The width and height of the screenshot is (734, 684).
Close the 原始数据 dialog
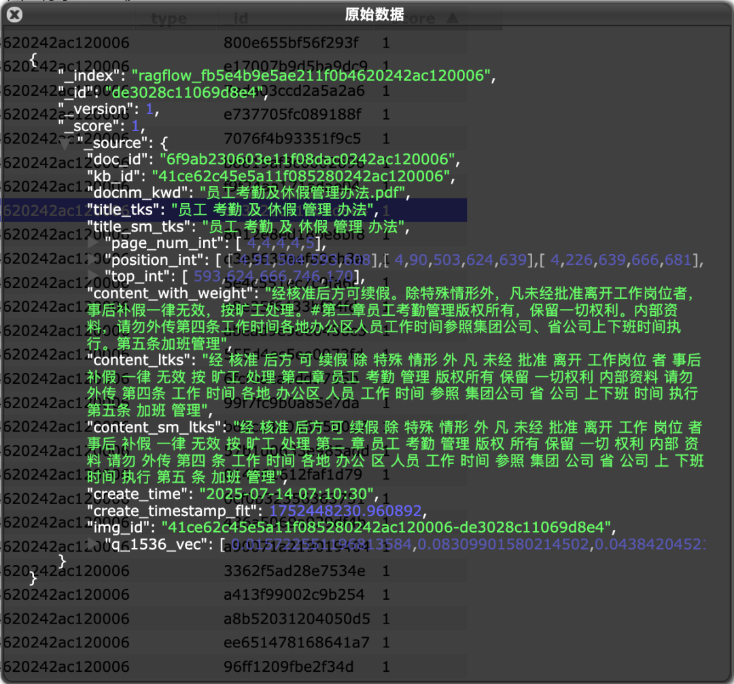click(x=14, y=14)
